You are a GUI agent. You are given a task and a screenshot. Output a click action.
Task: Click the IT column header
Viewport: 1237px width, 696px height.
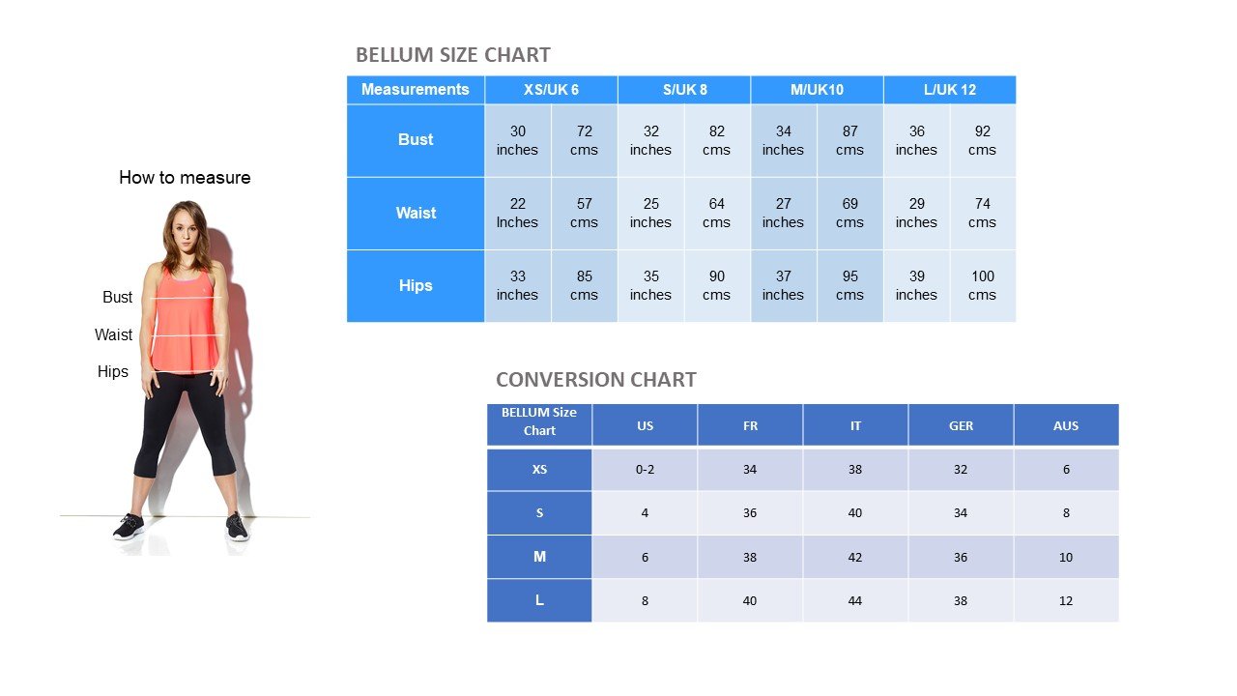[x=855, y=425]
